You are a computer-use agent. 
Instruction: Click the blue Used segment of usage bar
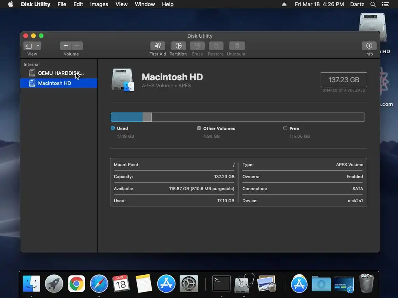(127, 117)
